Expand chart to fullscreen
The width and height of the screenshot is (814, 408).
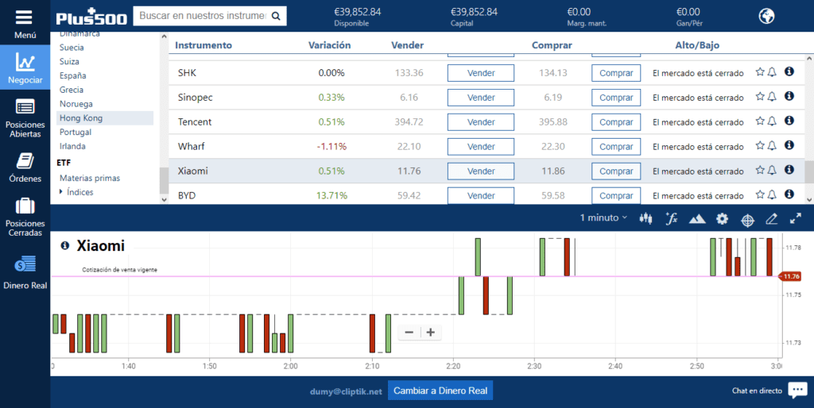click(795, 219)
